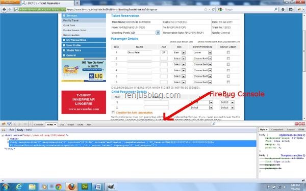The width and height of the screenshot is (306, 191).
Task: Open Plan My Travel sidebar link
Action: tap(71, 20)
